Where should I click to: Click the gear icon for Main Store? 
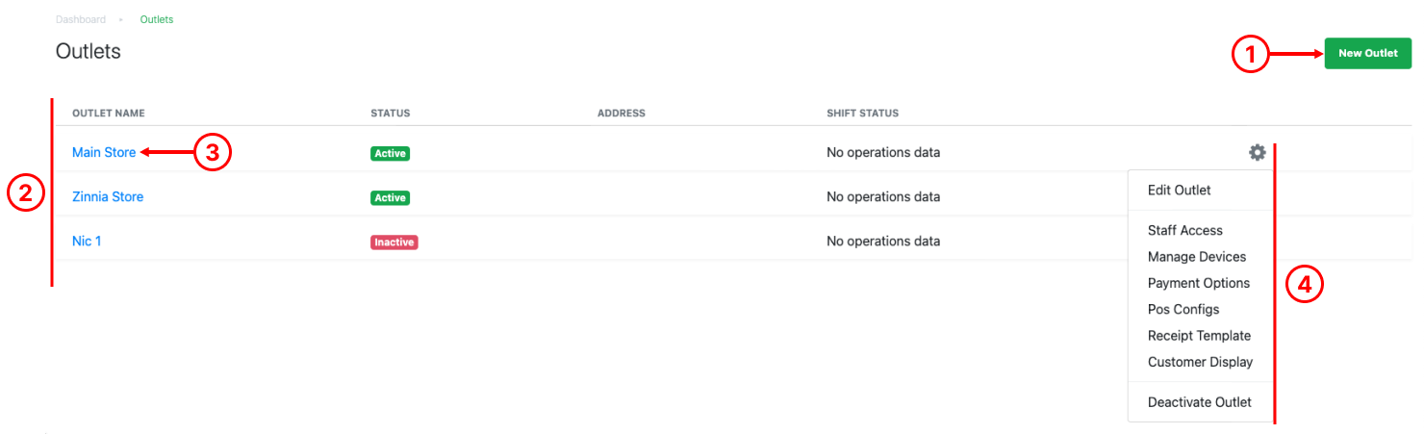coord(1257,152)
